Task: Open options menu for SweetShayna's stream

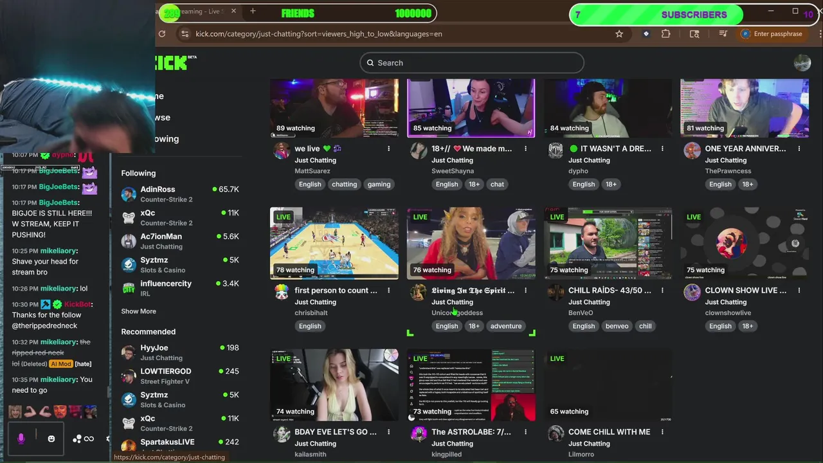Action: (525, 149)
